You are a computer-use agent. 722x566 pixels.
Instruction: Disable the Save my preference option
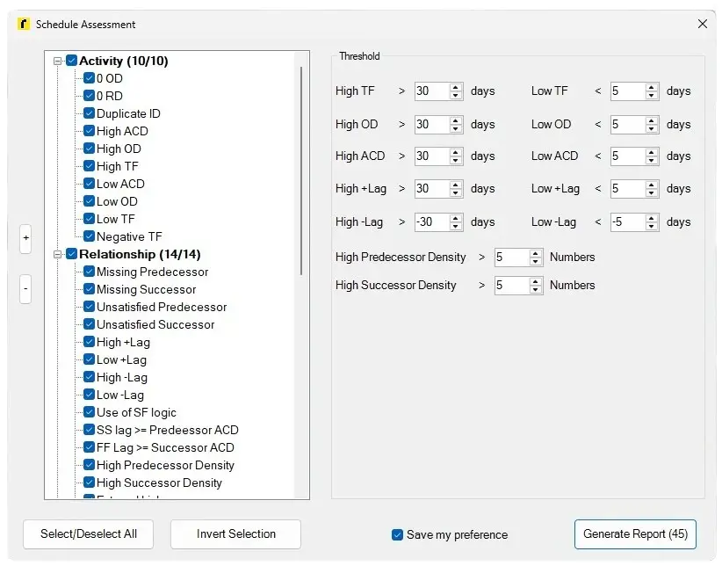click(x=399, y=534)
